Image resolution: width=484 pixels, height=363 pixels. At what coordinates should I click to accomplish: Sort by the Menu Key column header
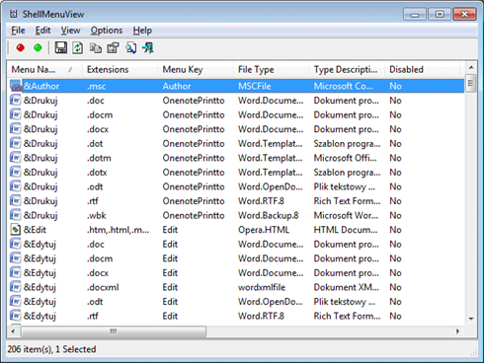196,69
